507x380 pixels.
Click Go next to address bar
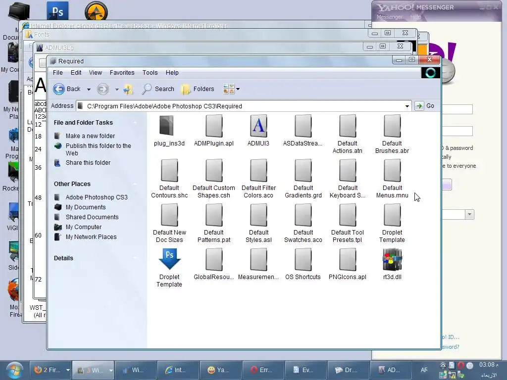click(x=425, y=106)
